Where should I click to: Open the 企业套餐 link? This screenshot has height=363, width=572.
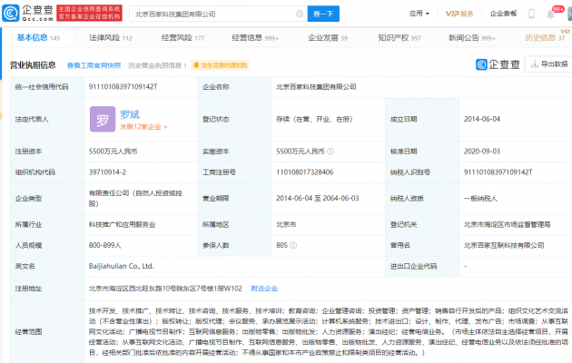click(x=503, y=14)
